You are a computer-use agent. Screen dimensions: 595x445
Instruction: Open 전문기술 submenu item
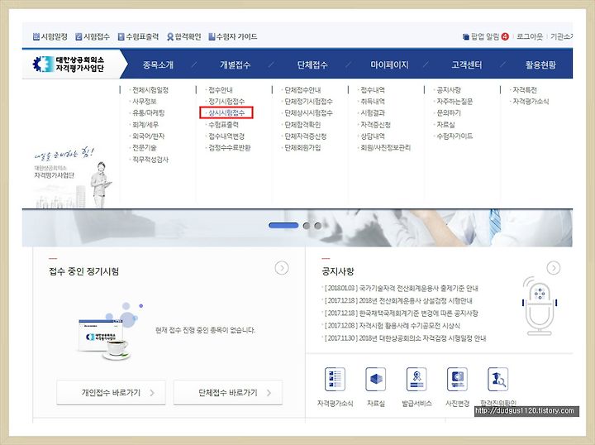pyautogui.click(x=144, y=148)
